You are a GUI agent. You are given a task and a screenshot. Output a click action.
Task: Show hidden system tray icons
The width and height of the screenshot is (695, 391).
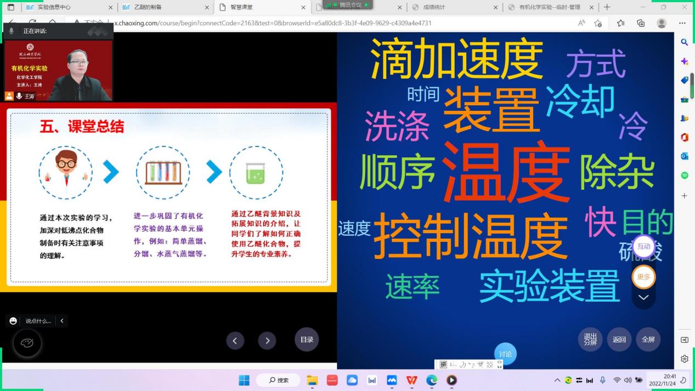(x=557, y=380)
